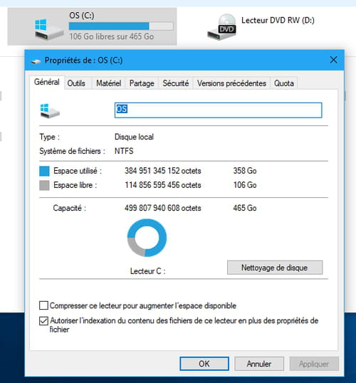356x383 pixels.
Task: Select the OS (C:) drive icon
Action: [49, 29]
